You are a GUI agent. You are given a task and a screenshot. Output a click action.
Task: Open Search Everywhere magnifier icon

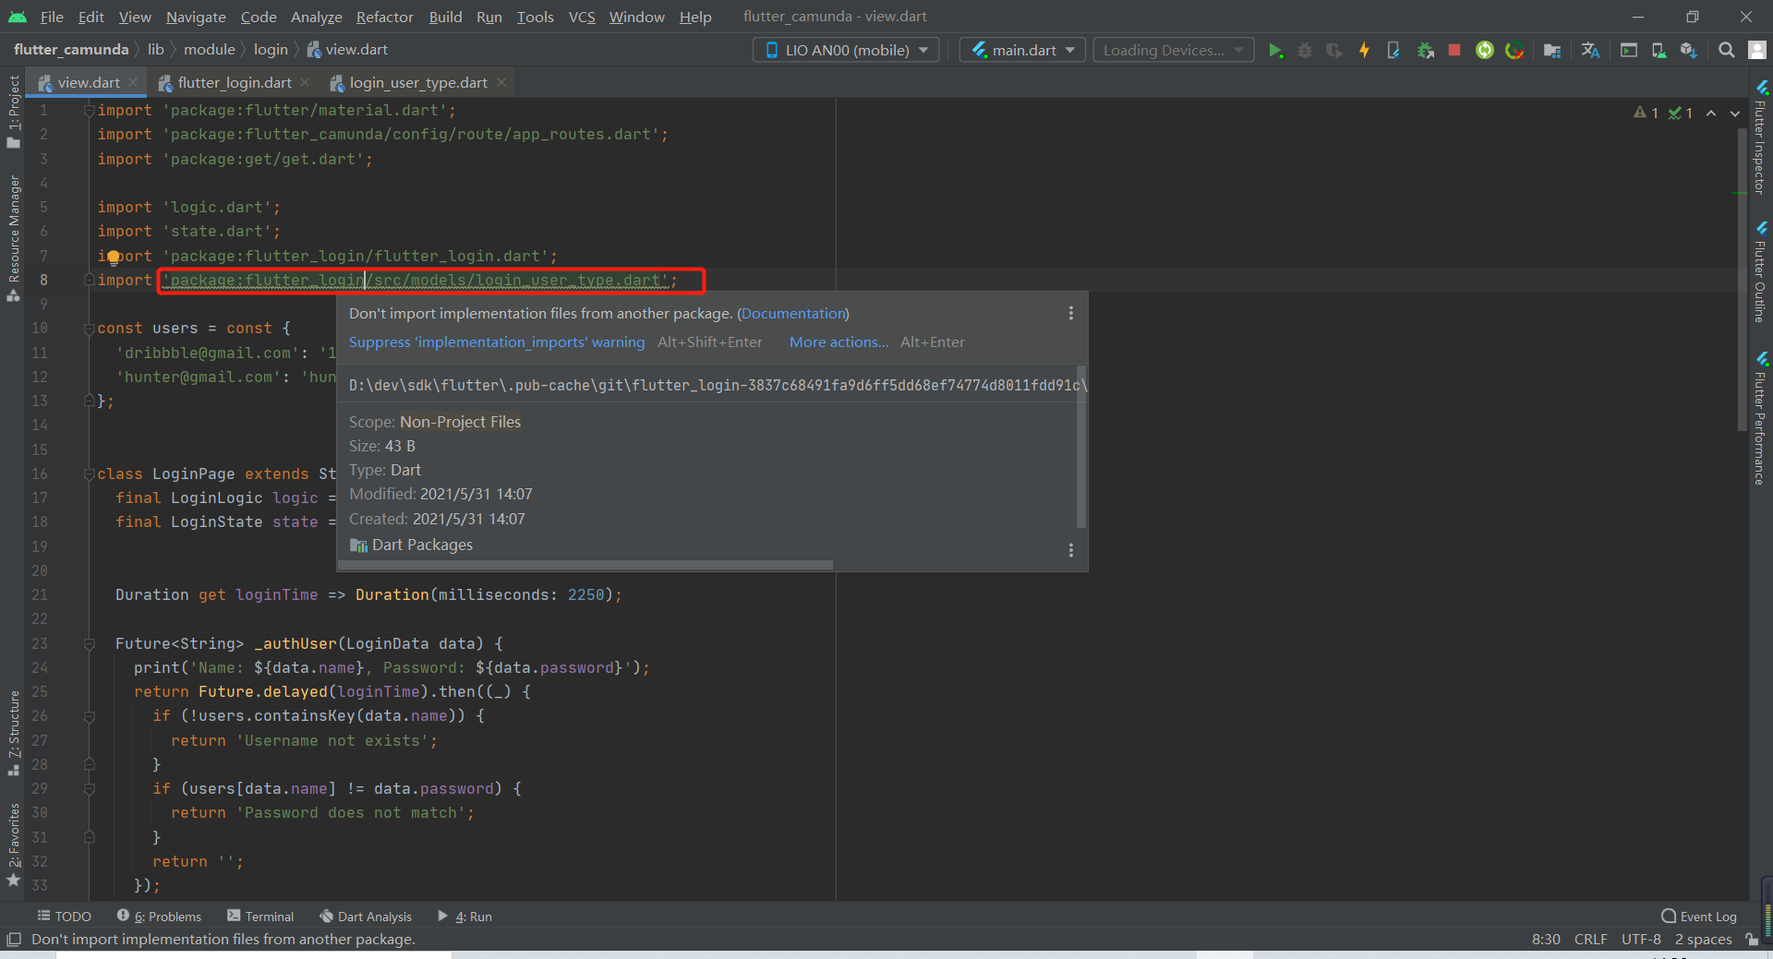point(1726,50)
